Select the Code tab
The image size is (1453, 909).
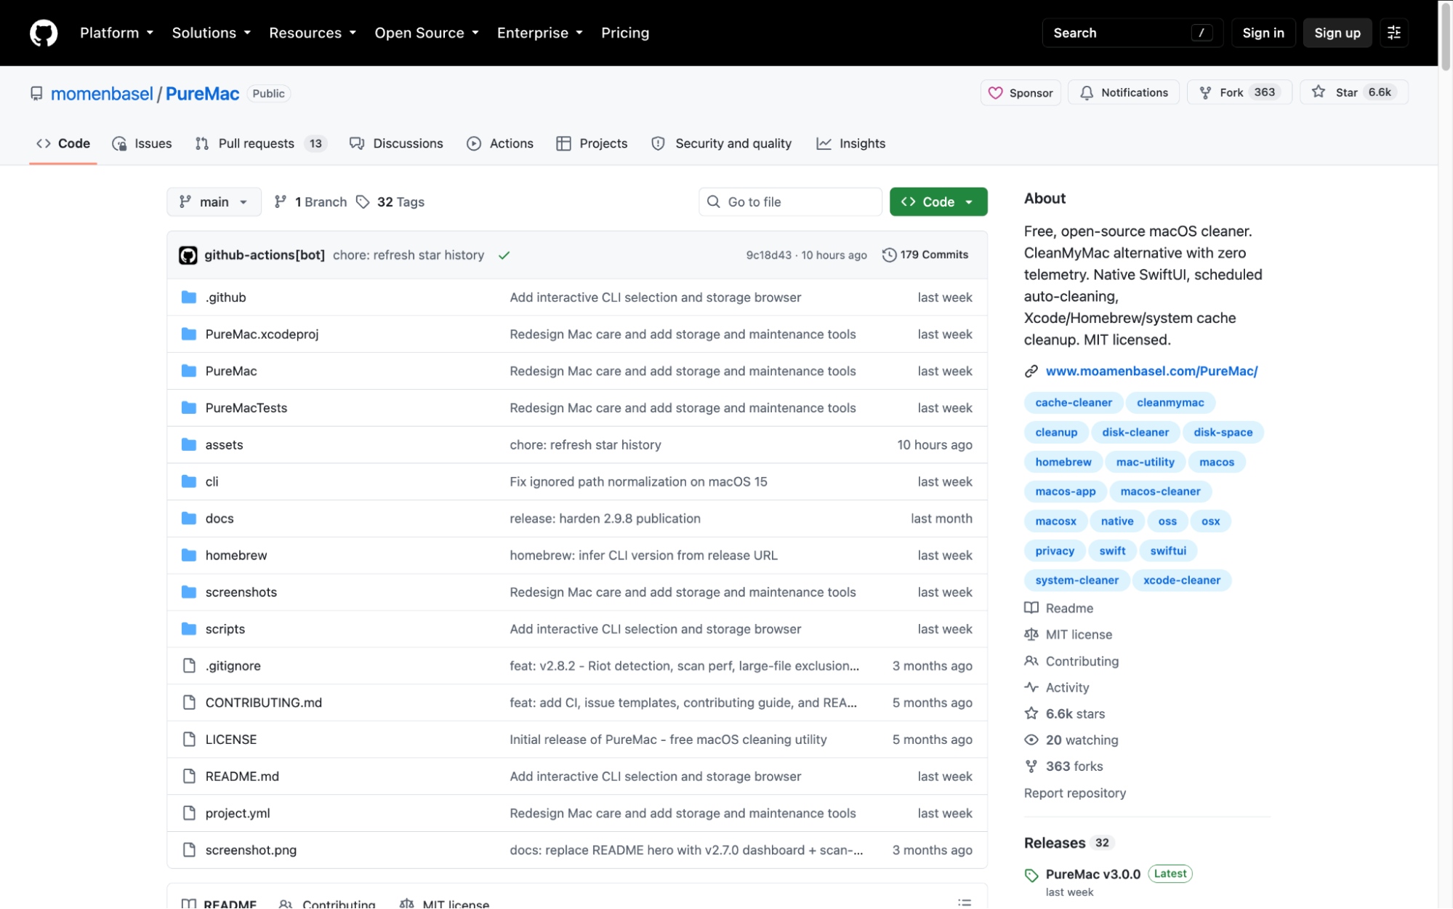(63, 144)
